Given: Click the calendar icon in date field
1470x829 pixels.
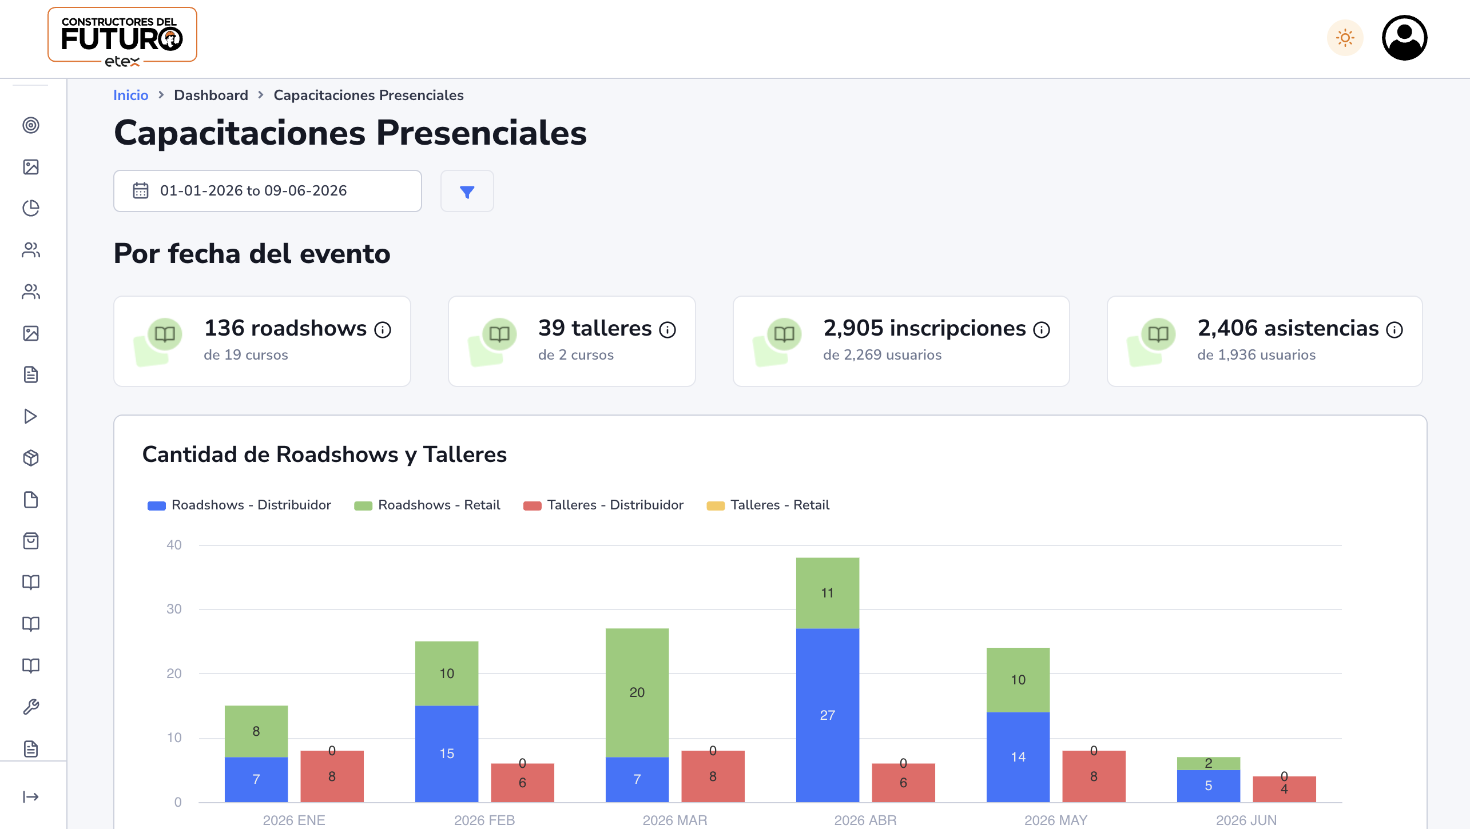Looking at the screenshot, I should tap(141, 190).
